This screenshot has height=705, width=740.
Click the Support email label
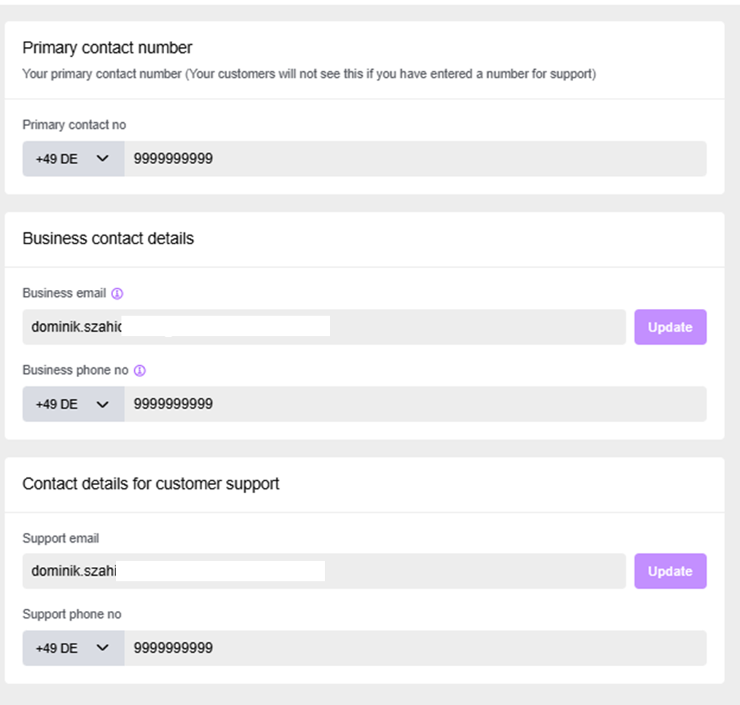pyautogui.click(x=61, y=538)
